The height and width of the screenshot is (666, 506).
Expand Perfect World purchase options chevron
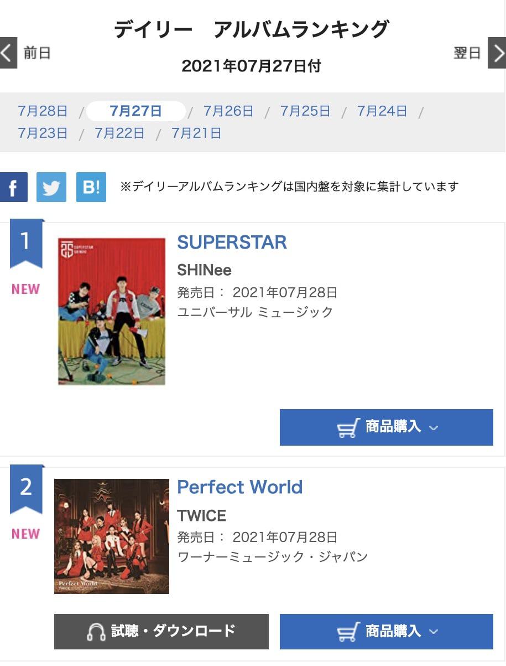click(x=434, y=632)
